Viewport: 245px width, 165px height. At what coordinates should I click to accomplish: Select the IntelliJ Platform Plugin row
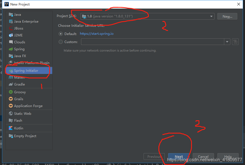tap(29, 63)
